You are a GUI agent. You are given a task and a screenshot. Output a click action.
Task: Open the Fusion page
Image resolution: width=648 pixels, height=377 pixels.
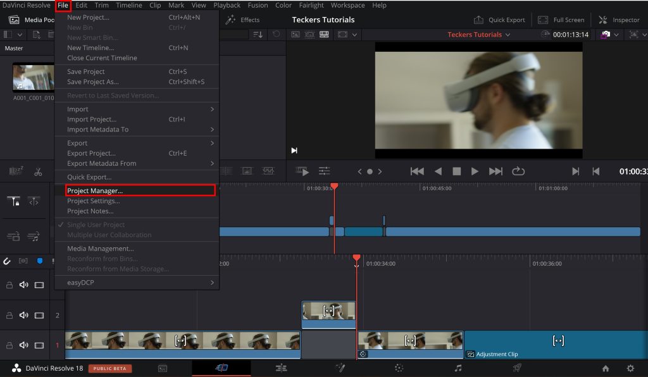coord(340,368)
